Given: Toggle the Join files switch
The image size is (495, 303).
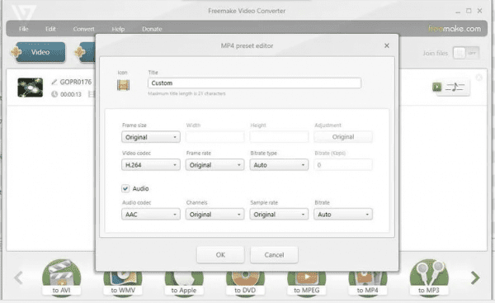Looking at the screenshot, I should [x=466, y=53].
